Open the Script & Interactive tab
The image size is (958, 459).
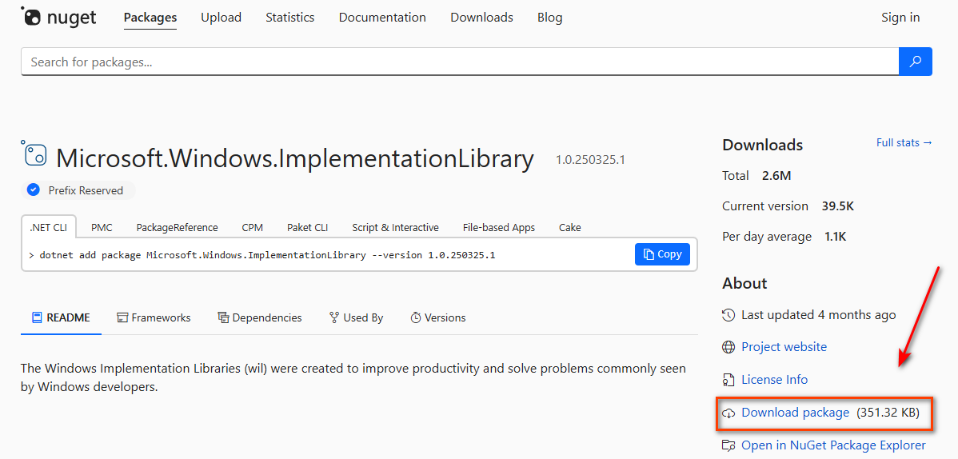pyautogui.click(x=395, y=227)
